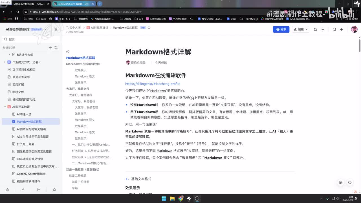Open AI剧本编写的常见错误 page
The height and width of the screenshot is (203, 361).
[31, 129]
